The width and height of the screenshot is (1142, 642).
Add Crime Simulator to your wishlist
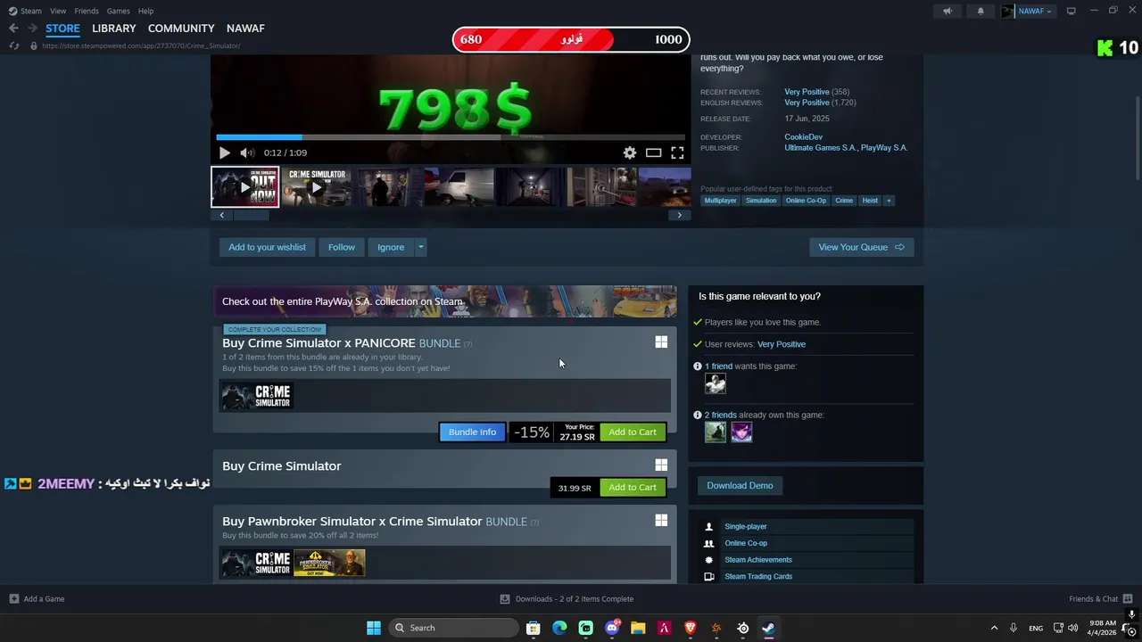click(x=267, y=247)
